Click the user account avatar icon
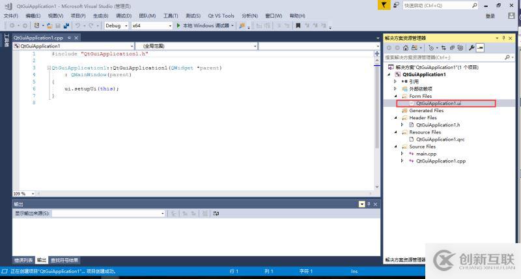This screenshot has width=521, height=279. 511,16
